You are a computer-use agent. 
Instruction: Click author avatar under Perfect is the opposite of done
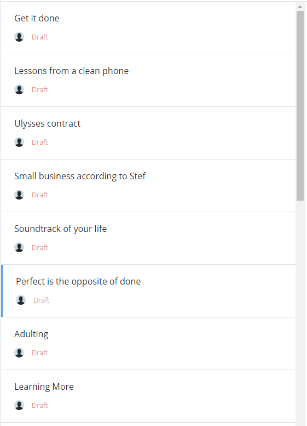(x=21, y=300)
